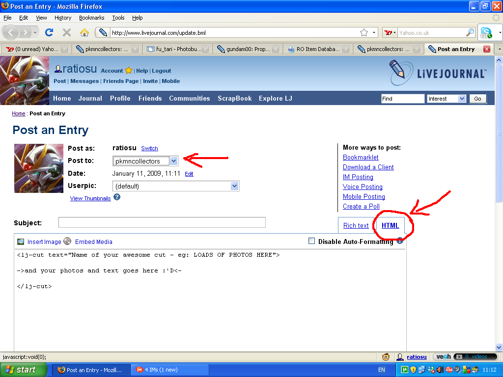Open AIM from the system tray

(x=449, y=370)
